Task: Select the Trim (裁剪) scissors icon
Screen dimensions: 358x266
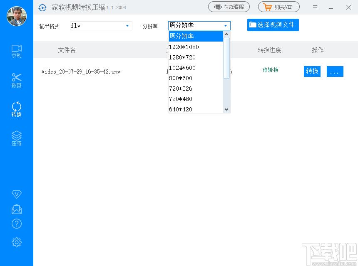Action: (x=17, y=80)
